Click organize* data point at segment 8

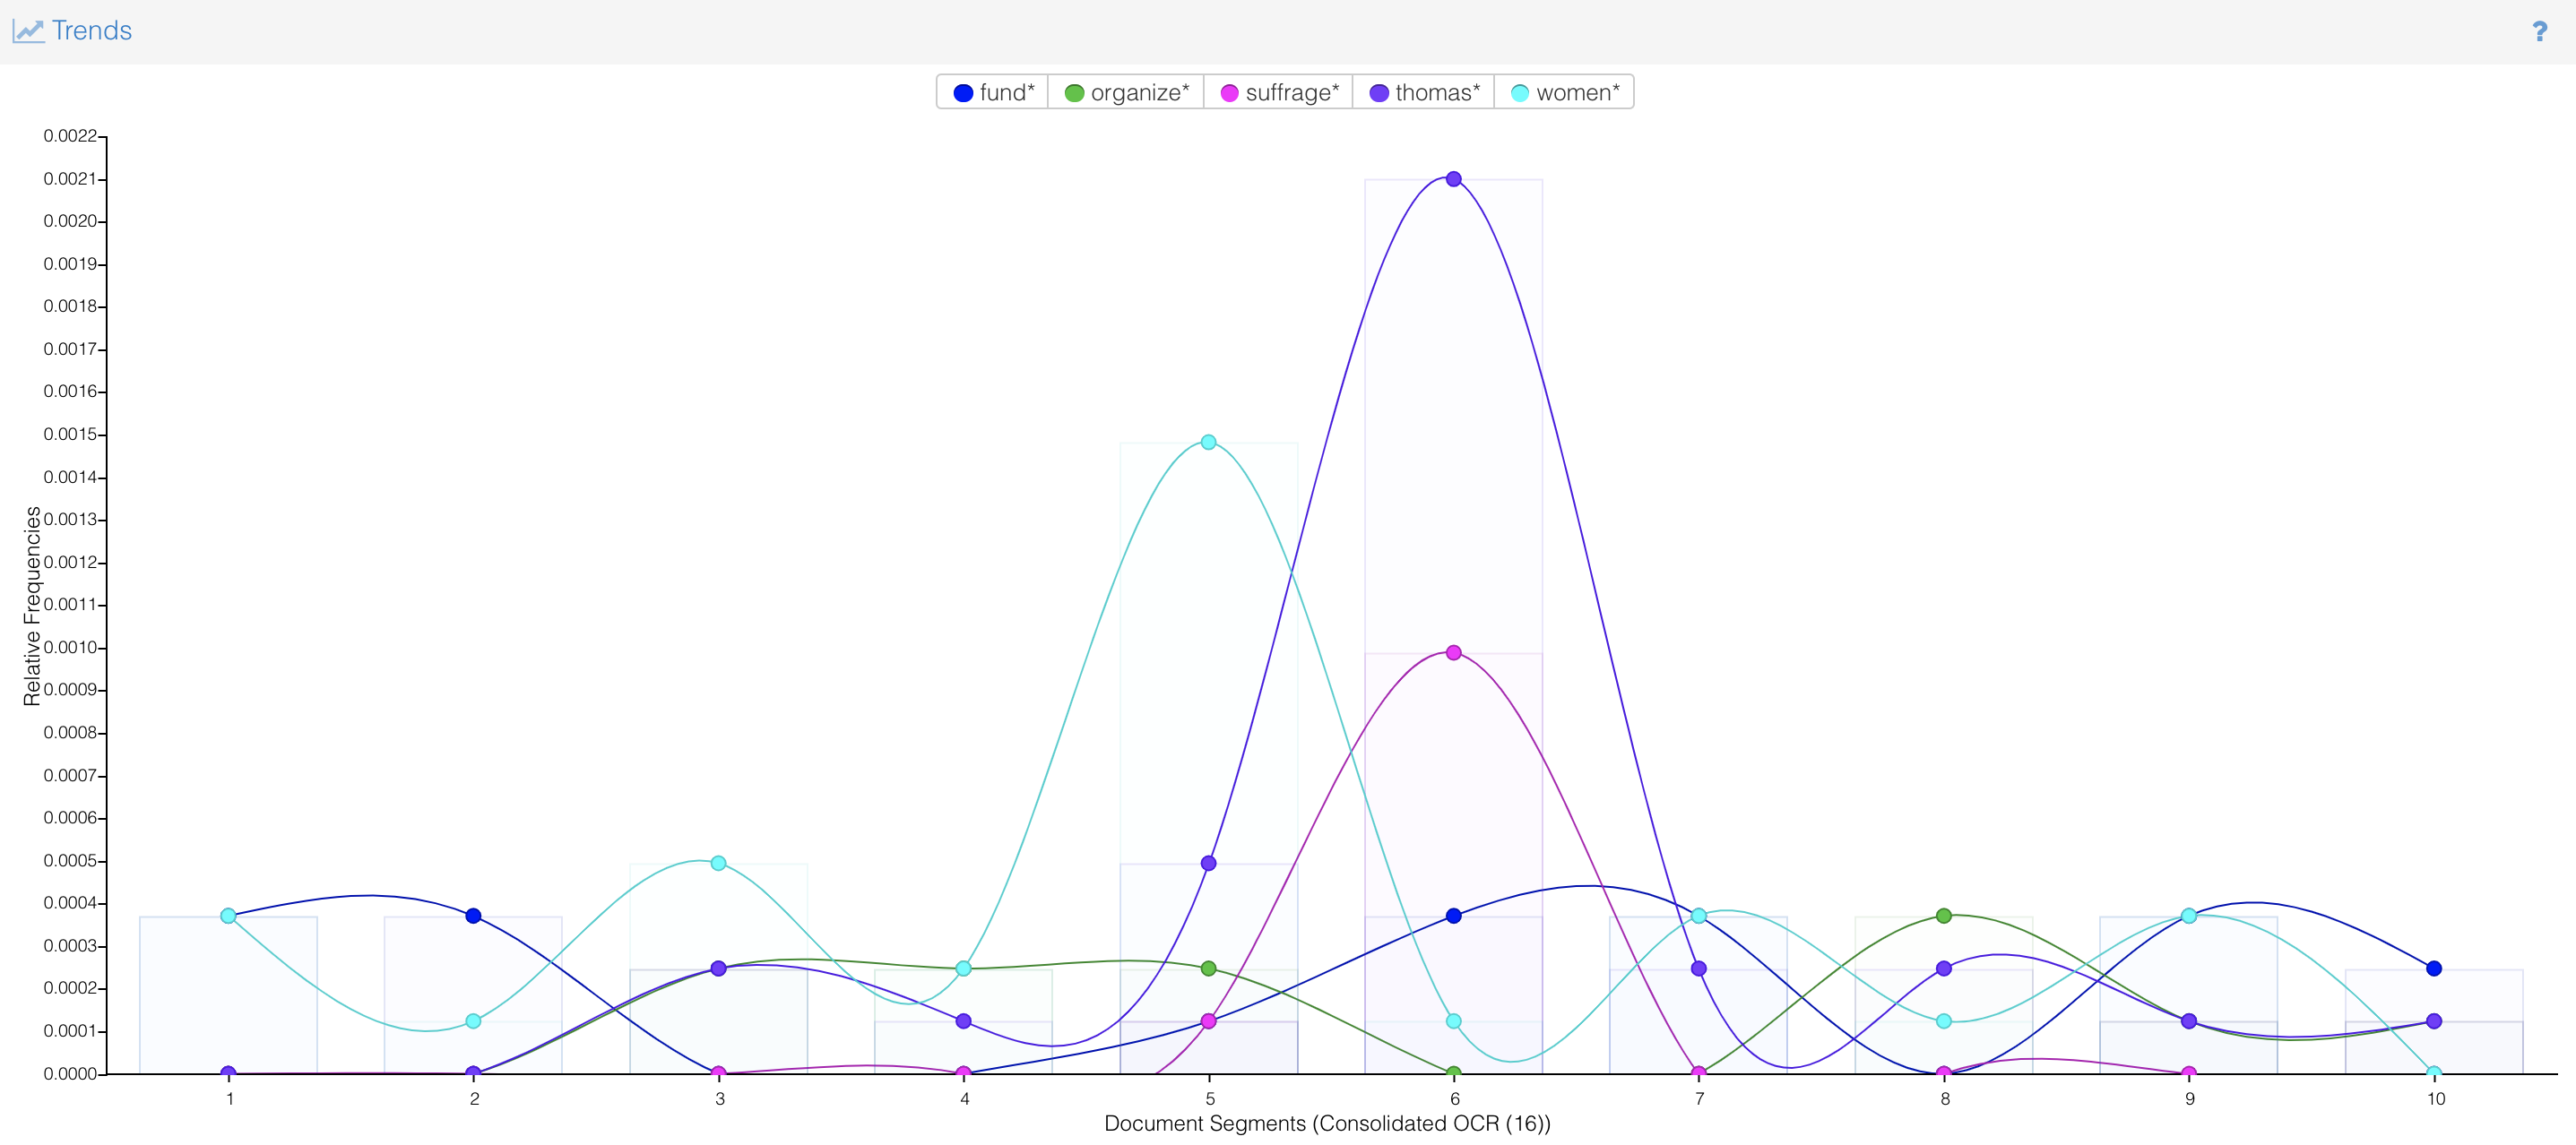pos(1944,916)
